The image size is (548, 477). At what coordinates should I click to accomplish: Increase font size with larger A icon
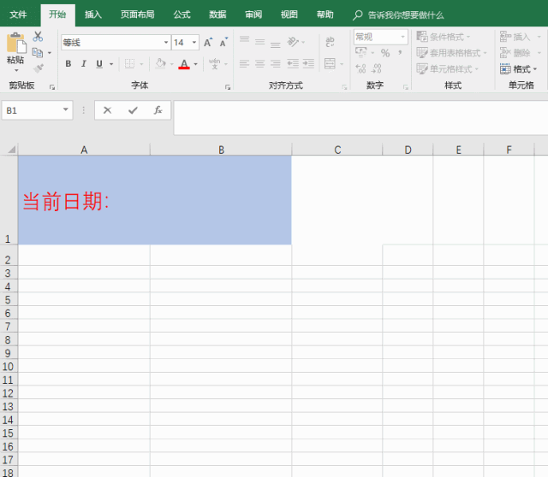pos(208,43)
